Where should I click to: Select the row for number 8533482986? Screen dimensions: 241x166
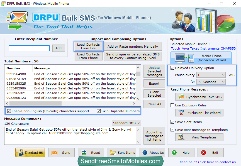coord(71,88)
